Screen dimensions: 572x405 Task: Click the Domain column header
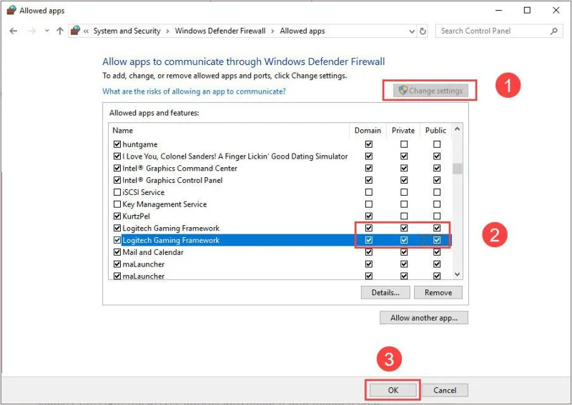pos(368,131)
